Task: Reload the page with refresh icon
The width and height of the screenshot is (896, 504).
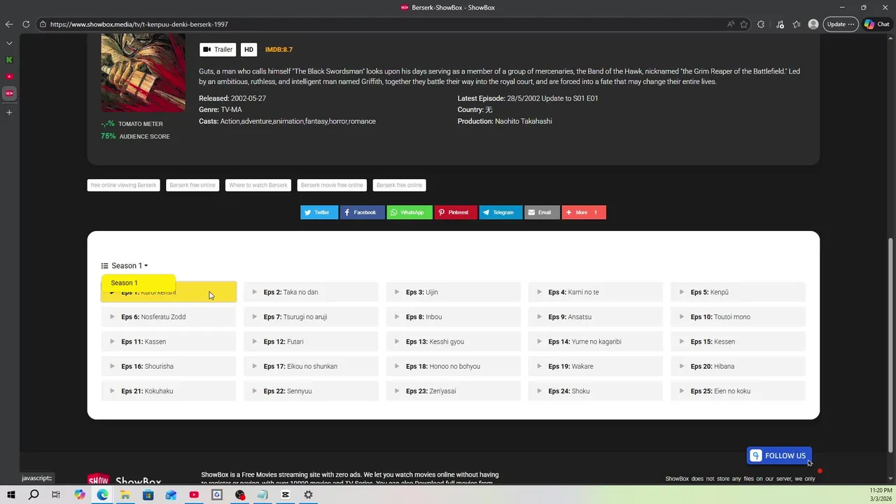Action: click(x=26, y=24)
